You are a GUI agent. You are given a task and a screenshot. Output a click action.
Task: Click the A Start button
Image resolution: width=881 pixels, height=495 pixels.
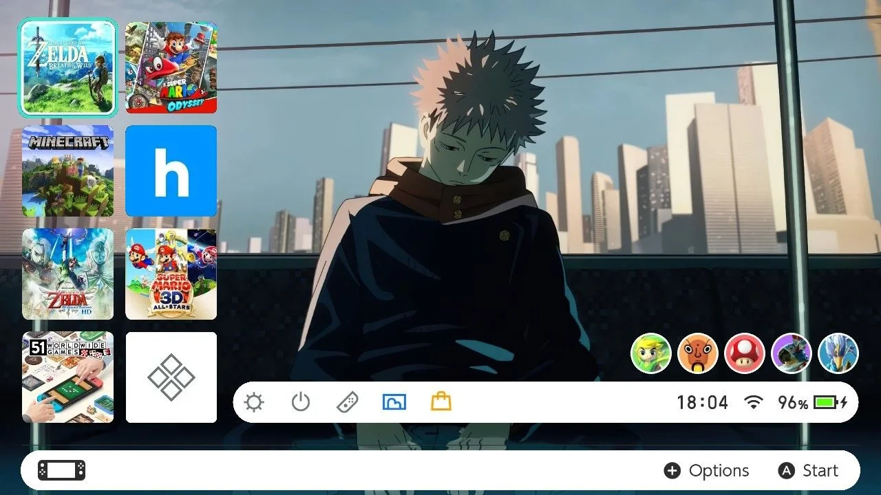[x=808, y=471]
